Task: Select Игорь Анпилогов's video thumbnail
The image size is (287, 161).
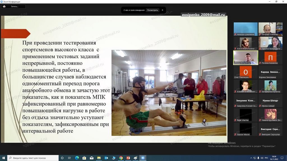Action: (246, 58)
